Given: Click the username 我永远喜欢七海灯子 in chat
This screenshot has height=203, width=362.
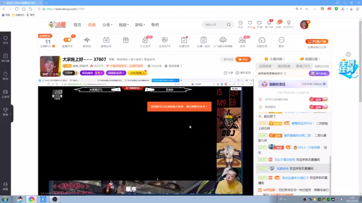Looking at the screenshot, I should click(295, 178).
